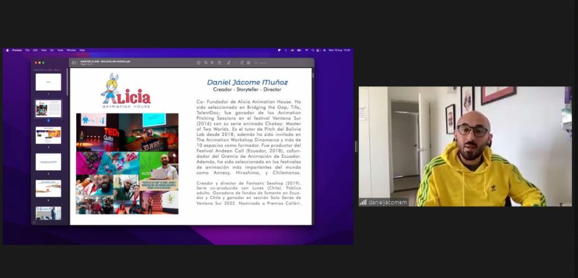
Task: Click the danieljacomem participant name label
Action: pyautogui.click(x=387, y=202)
